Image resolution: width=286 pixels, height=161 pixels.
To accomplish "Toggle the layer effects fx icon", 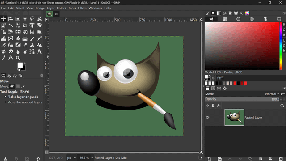I will coord(219,106).
